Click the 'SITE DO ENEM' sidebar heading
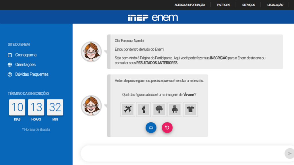 (19, 44)
